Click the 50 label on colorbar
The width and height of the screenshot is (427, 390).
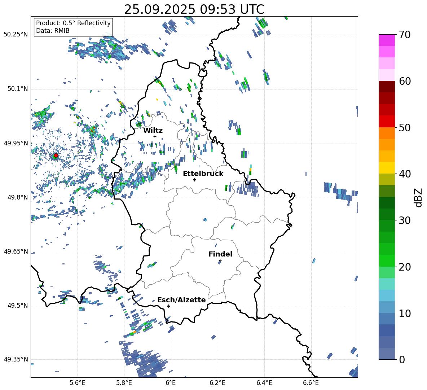[x=404, y=127]
